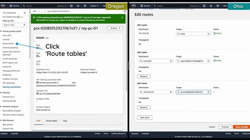Screen dimensions: 250x140
Task: Switch to the Route tables tab
Action: [52, 121]
